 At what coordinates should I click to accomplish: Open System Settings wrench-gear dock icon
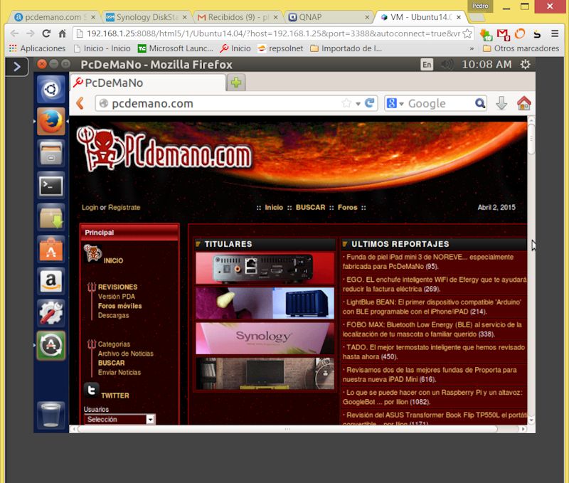click(x=50, y=313)
